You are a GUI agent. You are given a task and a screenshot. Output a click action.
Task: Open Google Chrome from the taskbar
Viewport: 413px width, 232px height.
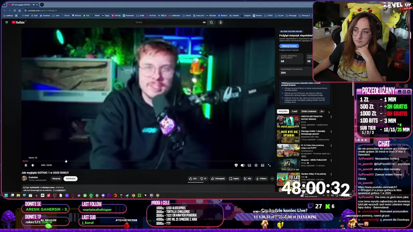point(133,195)
